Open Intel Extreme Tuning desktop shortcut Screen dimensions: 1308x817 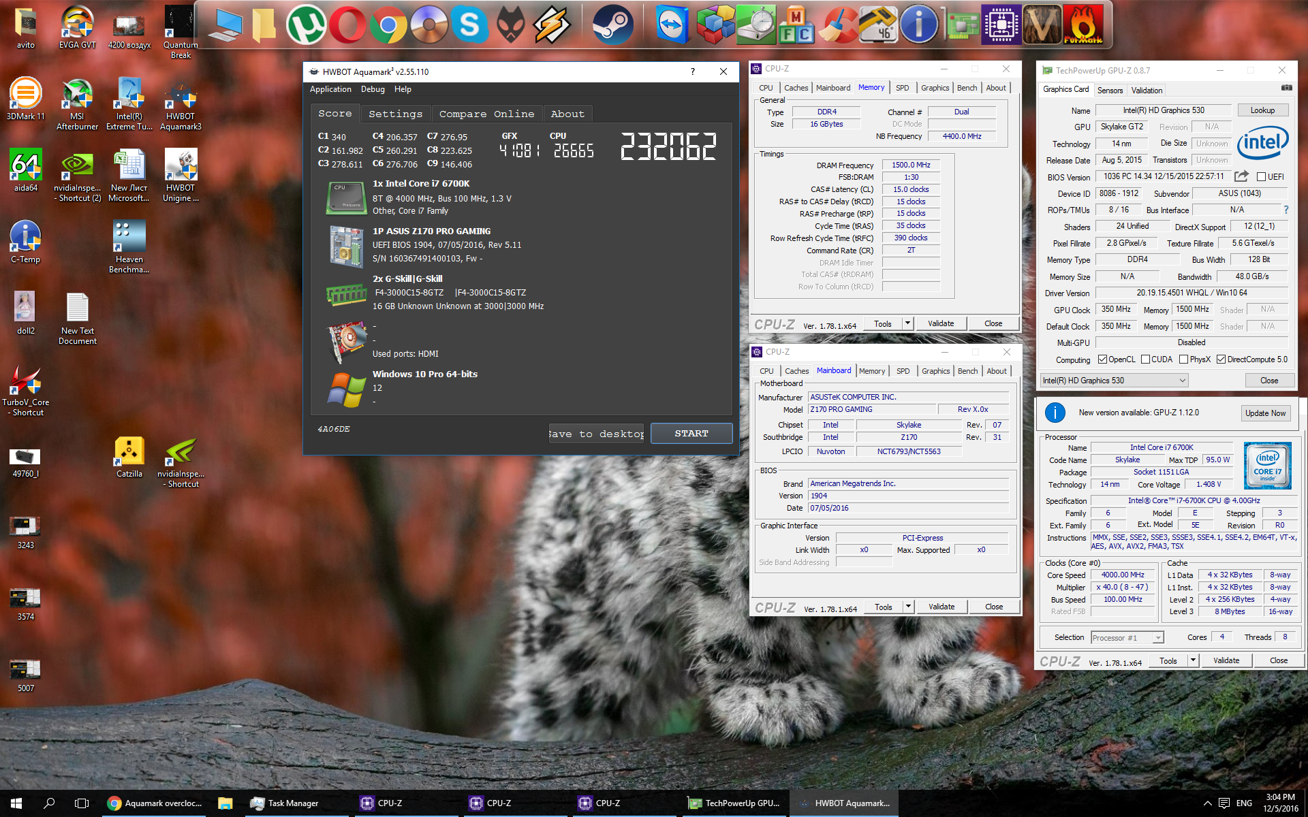pyautogui.click(x=129, y=103)
